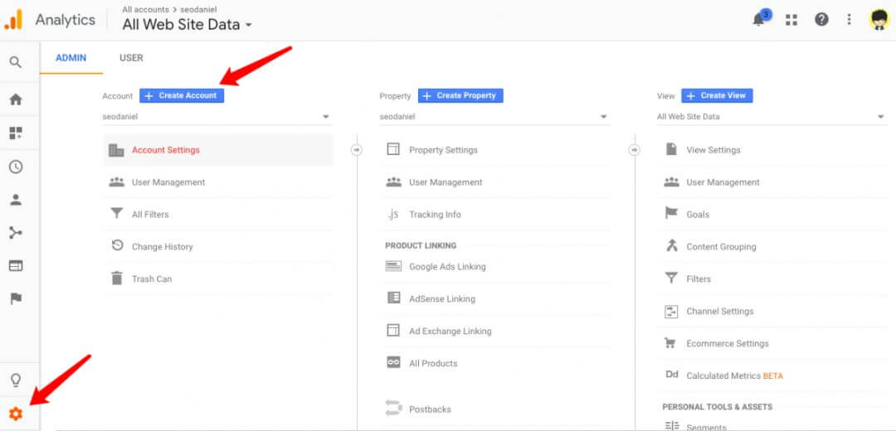
Task: Click the Admin gear icon
Action: tap(16, 414)
